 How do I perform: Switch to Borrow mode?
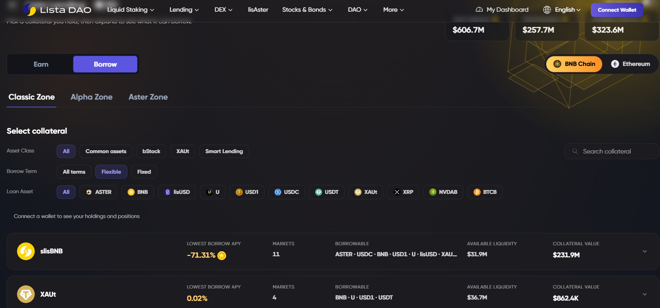[105, 64]
